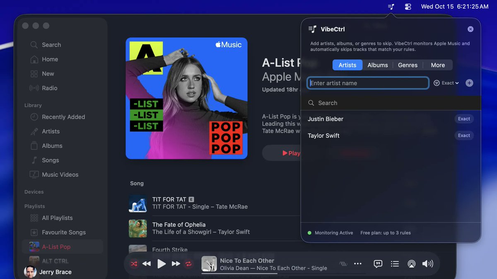Click the menu bar clock date
Viewport: 497px width, 279px height.
[455, 7]
